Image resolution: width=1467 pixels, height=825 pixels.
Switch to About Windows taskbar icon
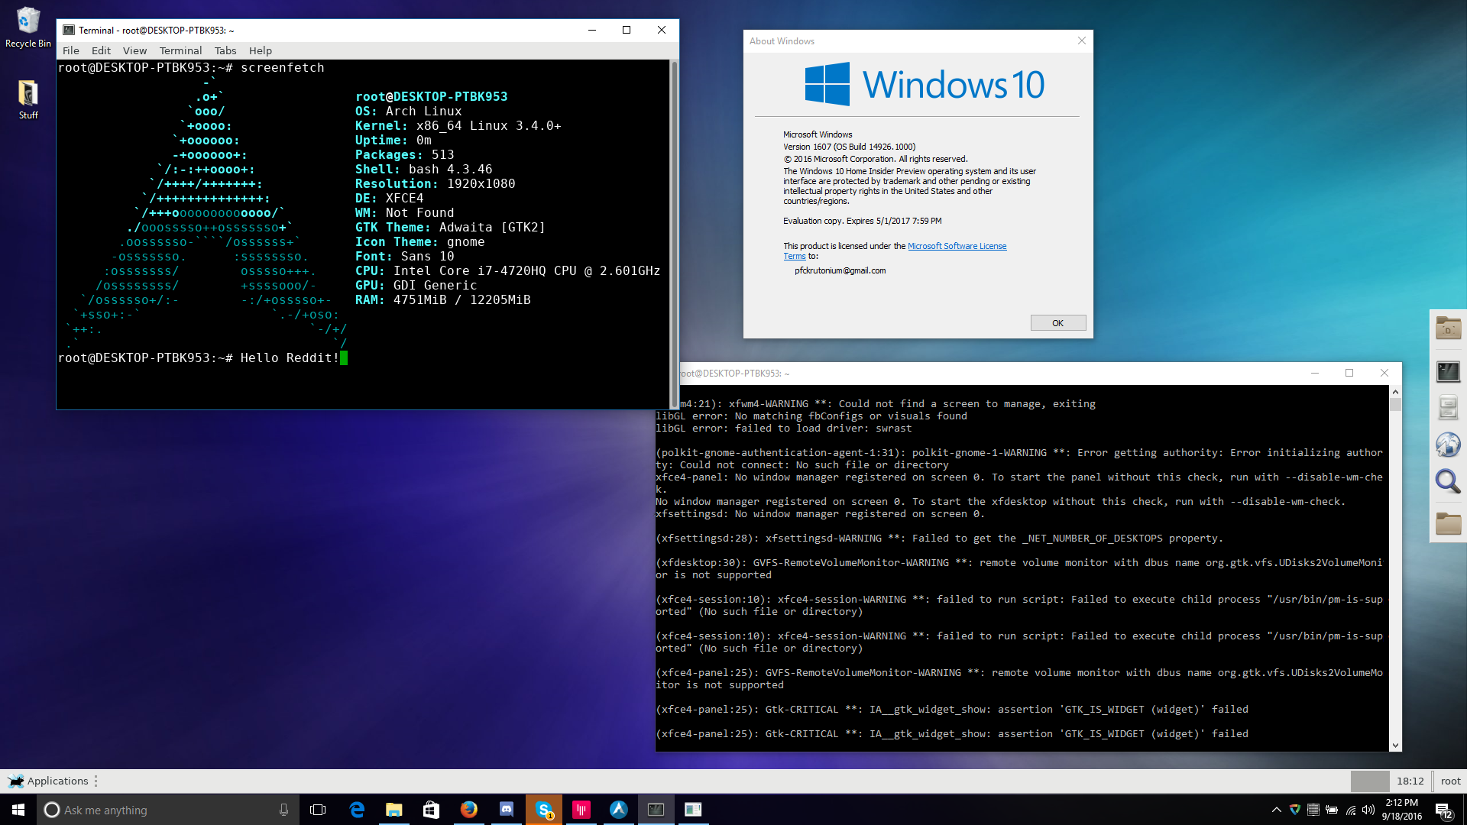pos(693,810)
